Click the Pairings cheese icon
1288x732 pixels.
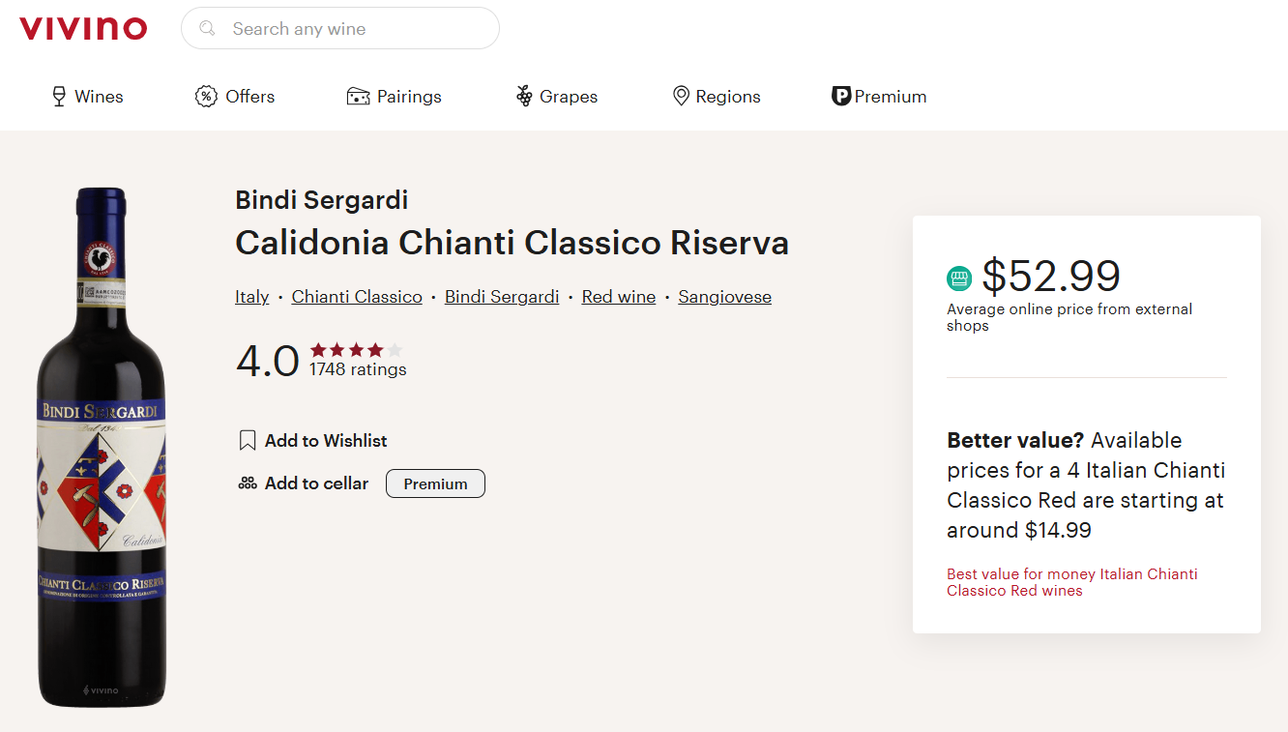358,97
